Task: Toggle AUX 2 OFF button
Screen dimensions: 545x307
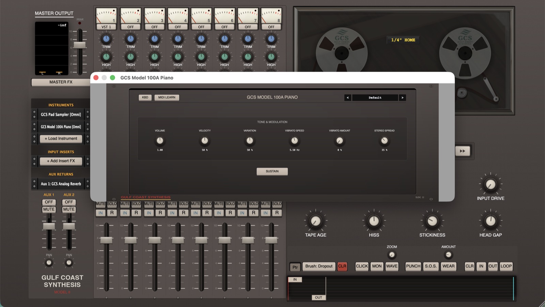Action: [69, 202]
